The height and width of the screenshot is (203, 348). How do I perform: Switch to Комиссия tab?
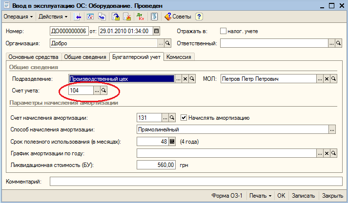179,57
